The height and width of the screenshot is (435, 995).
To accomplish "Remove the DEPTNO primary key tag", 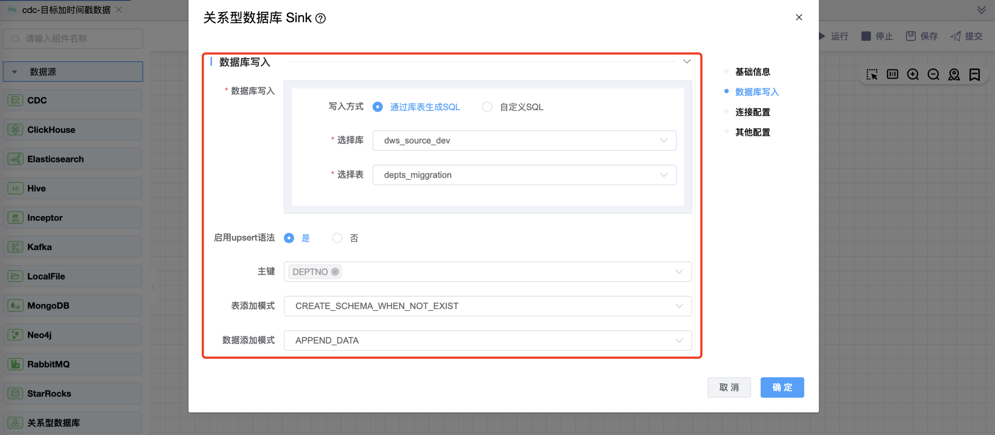I will click(x=335, y=272).
